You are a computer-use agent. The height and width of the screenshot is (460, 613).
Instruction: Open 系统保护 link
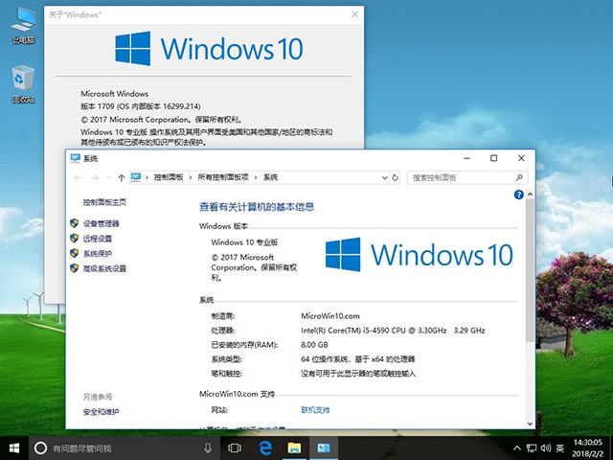pyautogui.click(x=98, y=253)
